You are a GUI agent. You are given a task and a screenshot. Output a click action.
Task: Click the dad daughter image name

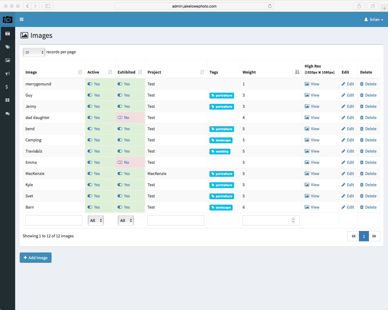(37, 117)
